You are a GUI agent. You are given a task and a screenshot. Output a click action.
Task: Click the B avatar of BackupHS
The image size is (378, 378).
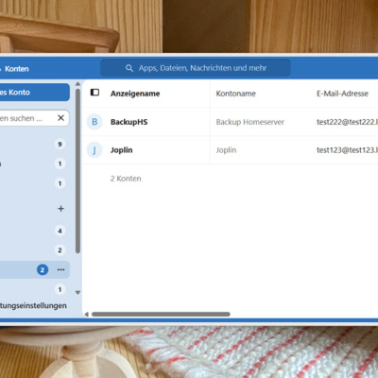coord(94,122)
